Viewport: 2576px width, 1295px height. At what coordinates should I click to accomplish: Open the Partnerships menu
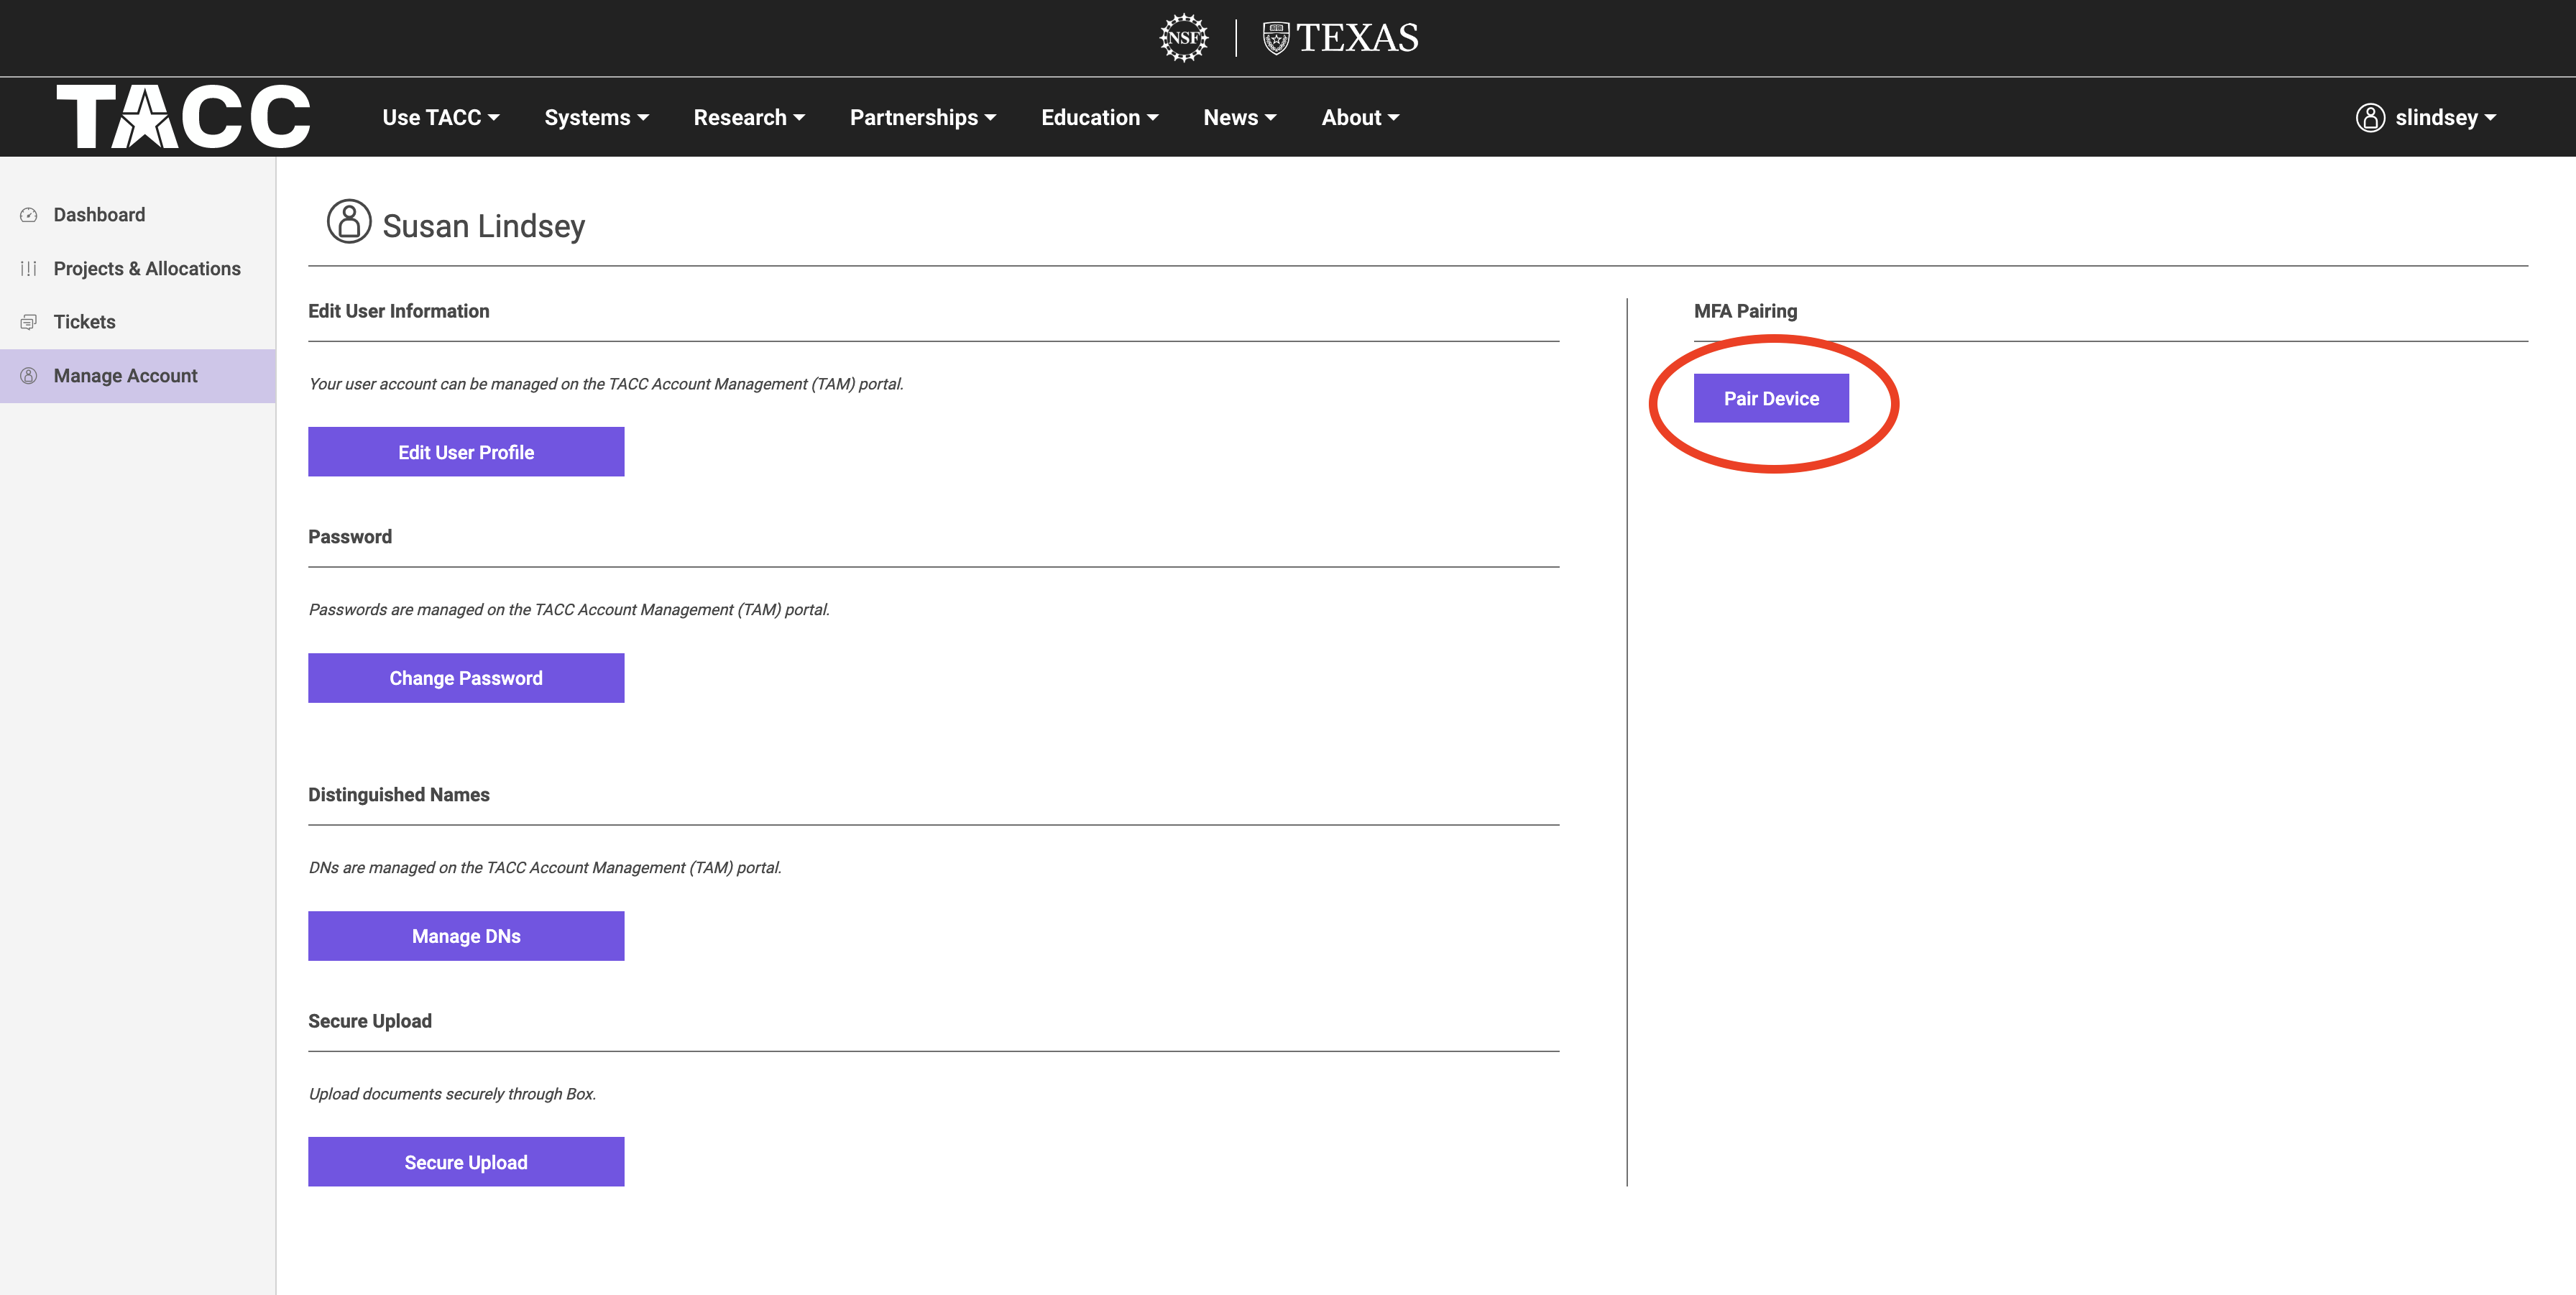[x=922, y=118]
